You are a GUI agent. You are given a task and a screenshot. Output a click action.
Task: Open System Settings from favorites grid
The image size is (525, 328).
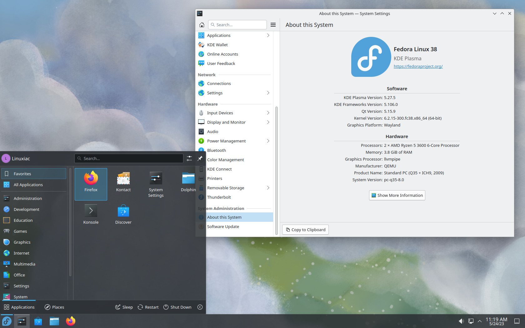click(156, 184)
